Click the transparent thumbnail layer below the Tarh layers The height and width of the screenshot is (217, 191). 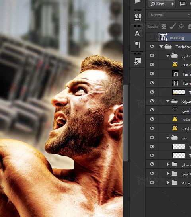pos(179,92)
